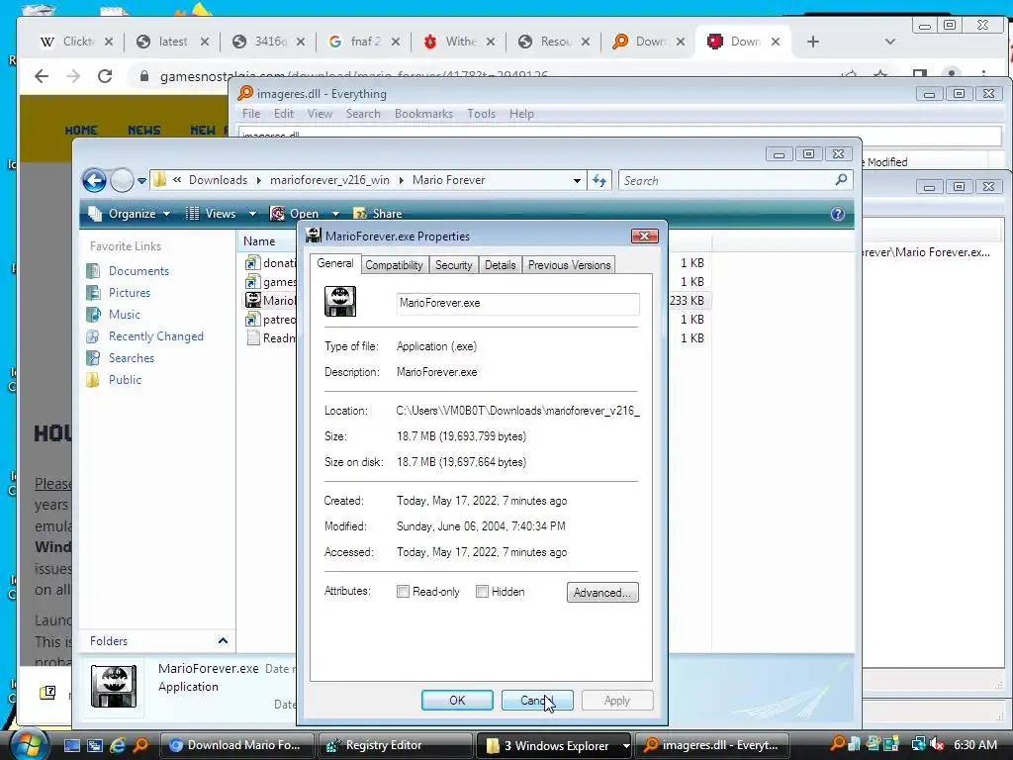
Task: Click the MarioForever.exe icon in Properties
Action: coord(340,302)
